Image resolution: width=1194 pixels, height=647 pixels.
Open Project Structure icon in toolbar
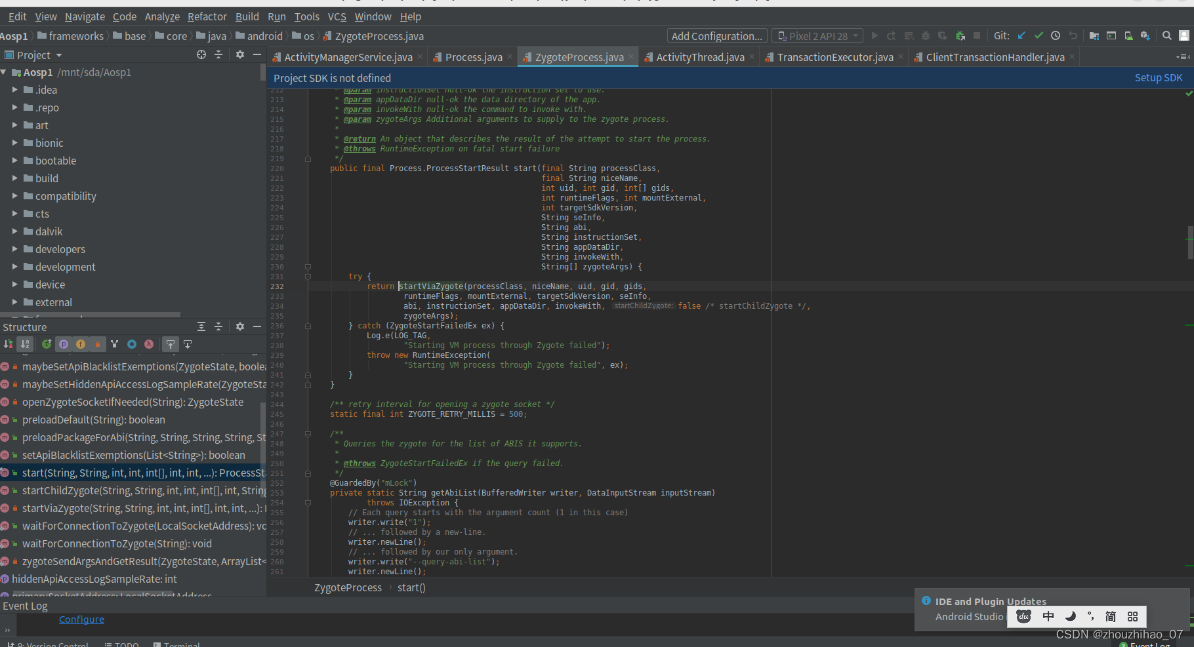tap(1094, 36)
